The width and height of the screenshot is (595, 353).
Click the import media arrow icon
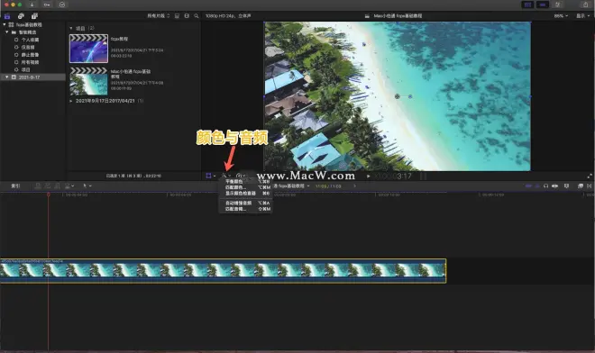click(x=32, y=5)
